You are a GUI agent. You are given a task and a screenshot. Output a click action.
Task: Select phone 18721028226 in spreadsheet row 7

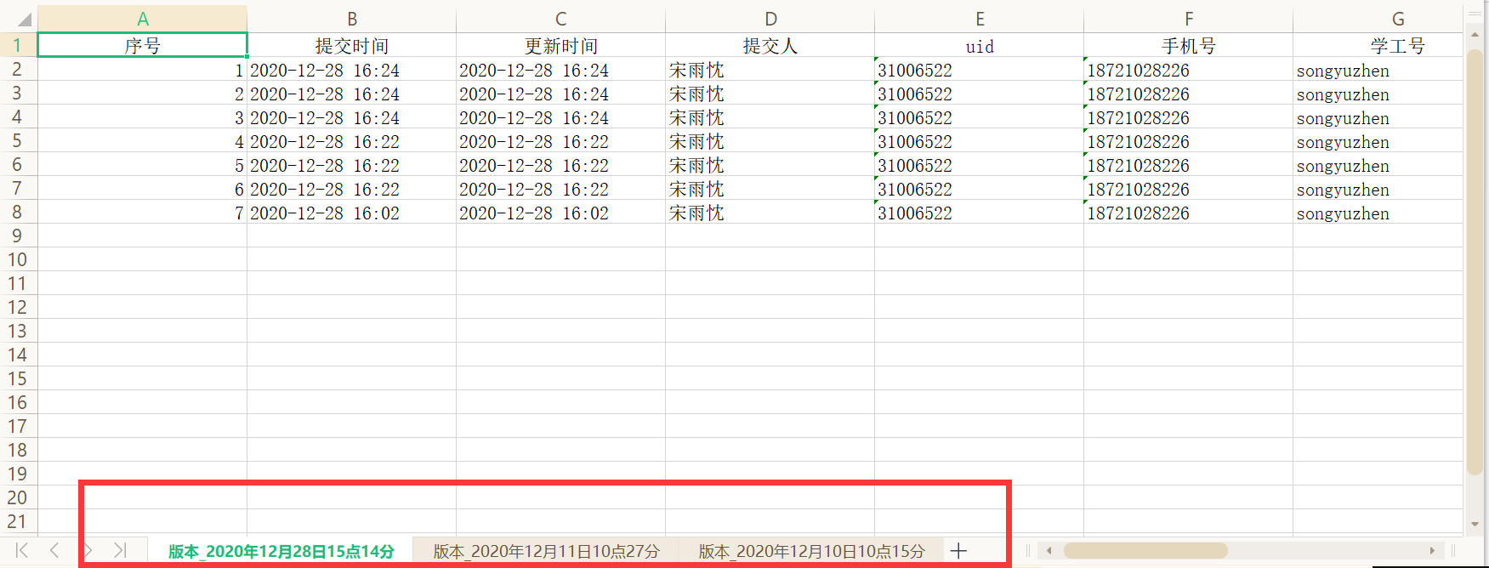click(1189, 189)
